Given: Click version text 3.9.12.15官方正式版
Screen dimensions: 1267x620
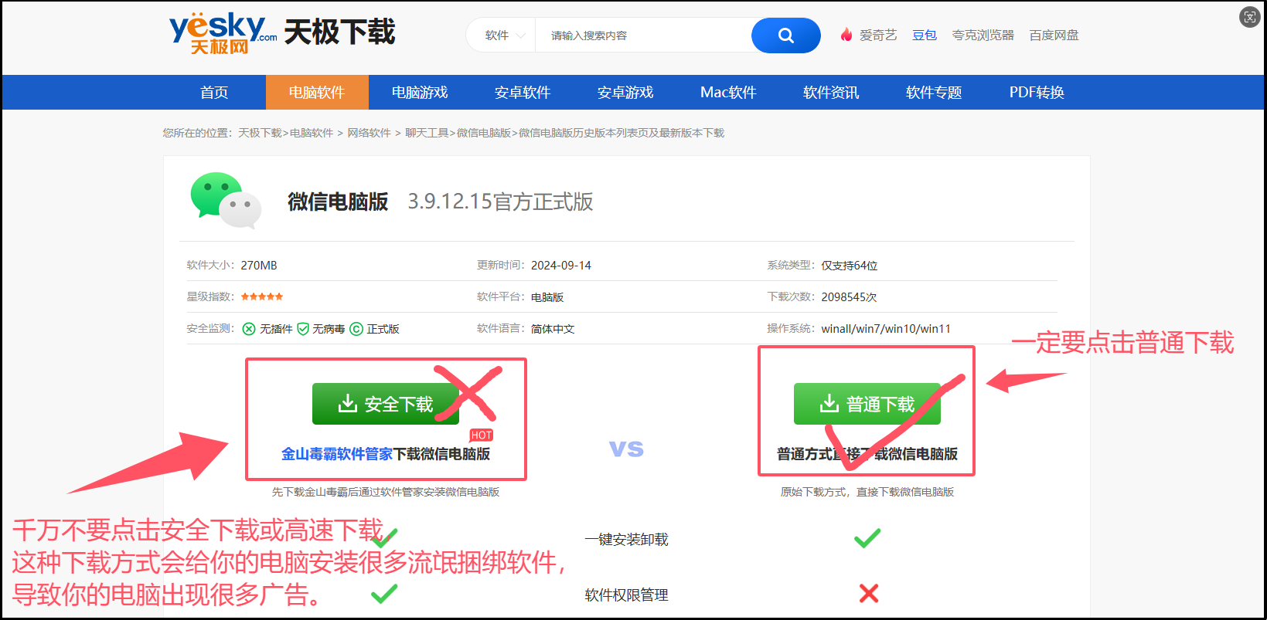Looking at the screenshot, I should coord(500,202).
